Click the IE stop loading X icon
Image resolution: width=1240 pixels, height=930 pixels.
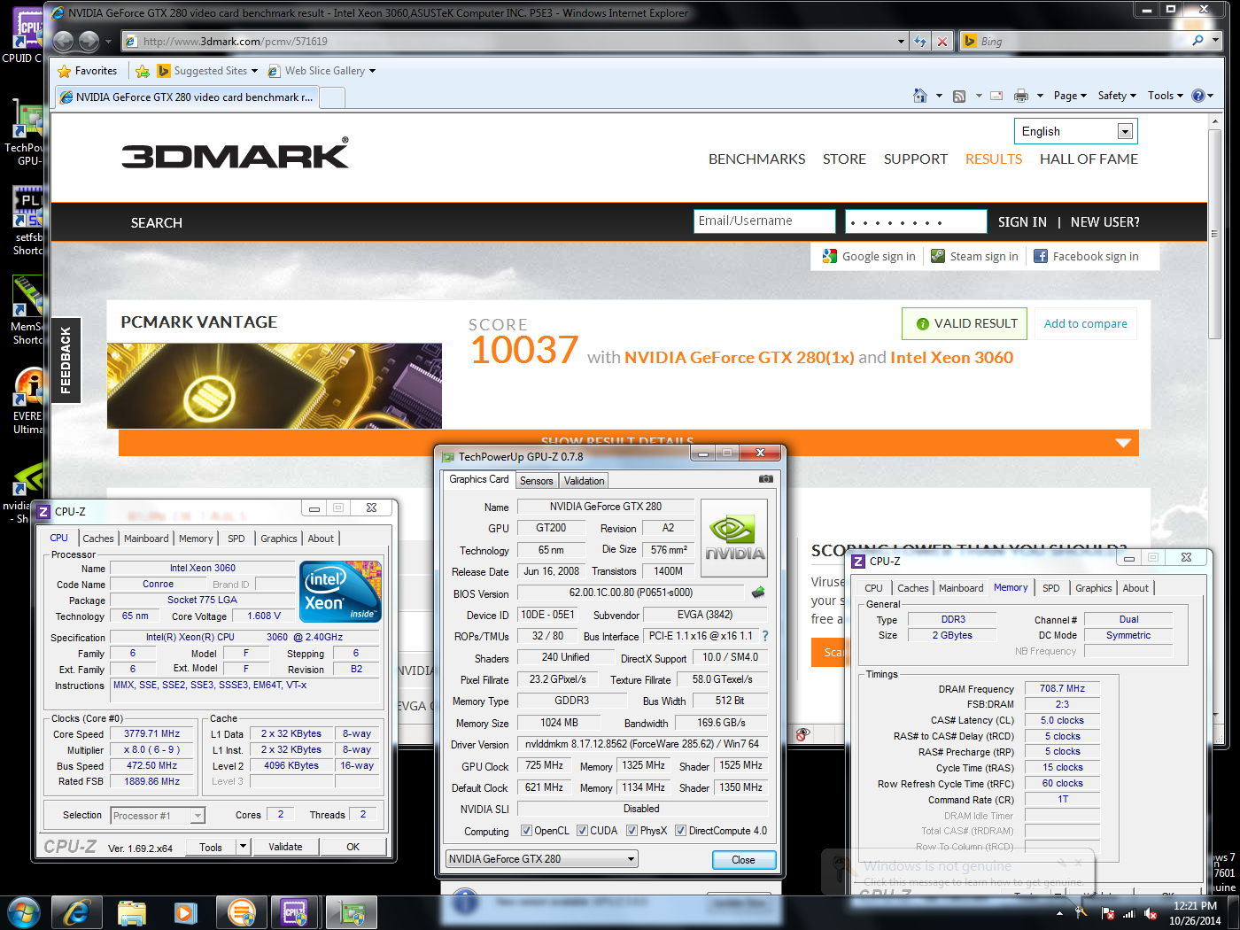coord(942,41)
